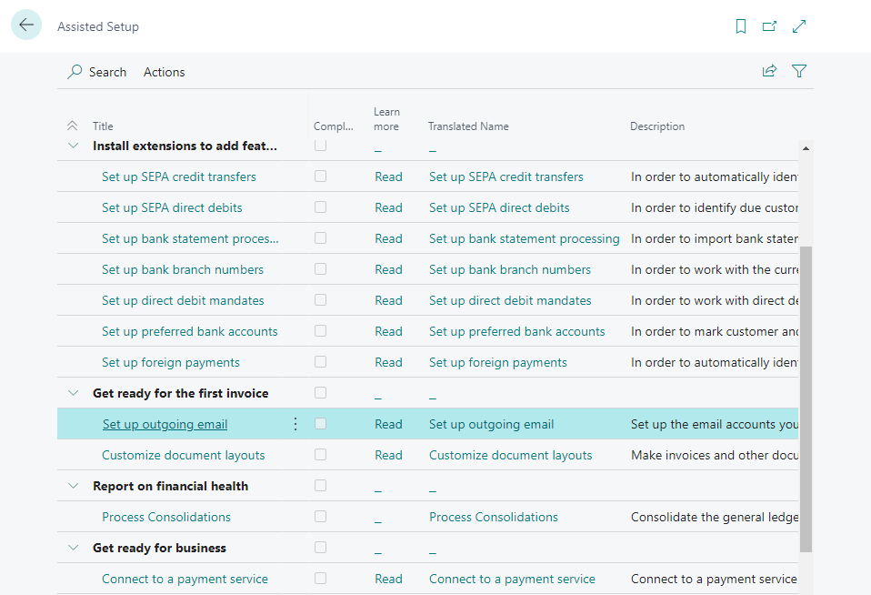Image resolution: width=871 pixels, height=595 pixels.
Task: Click the vertical ellipsis on Set up outgoing email
Action: point(295,423)
